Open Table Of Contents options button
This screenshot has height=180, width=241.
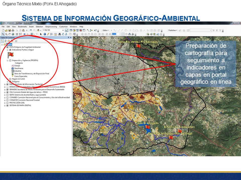(16, 41)
